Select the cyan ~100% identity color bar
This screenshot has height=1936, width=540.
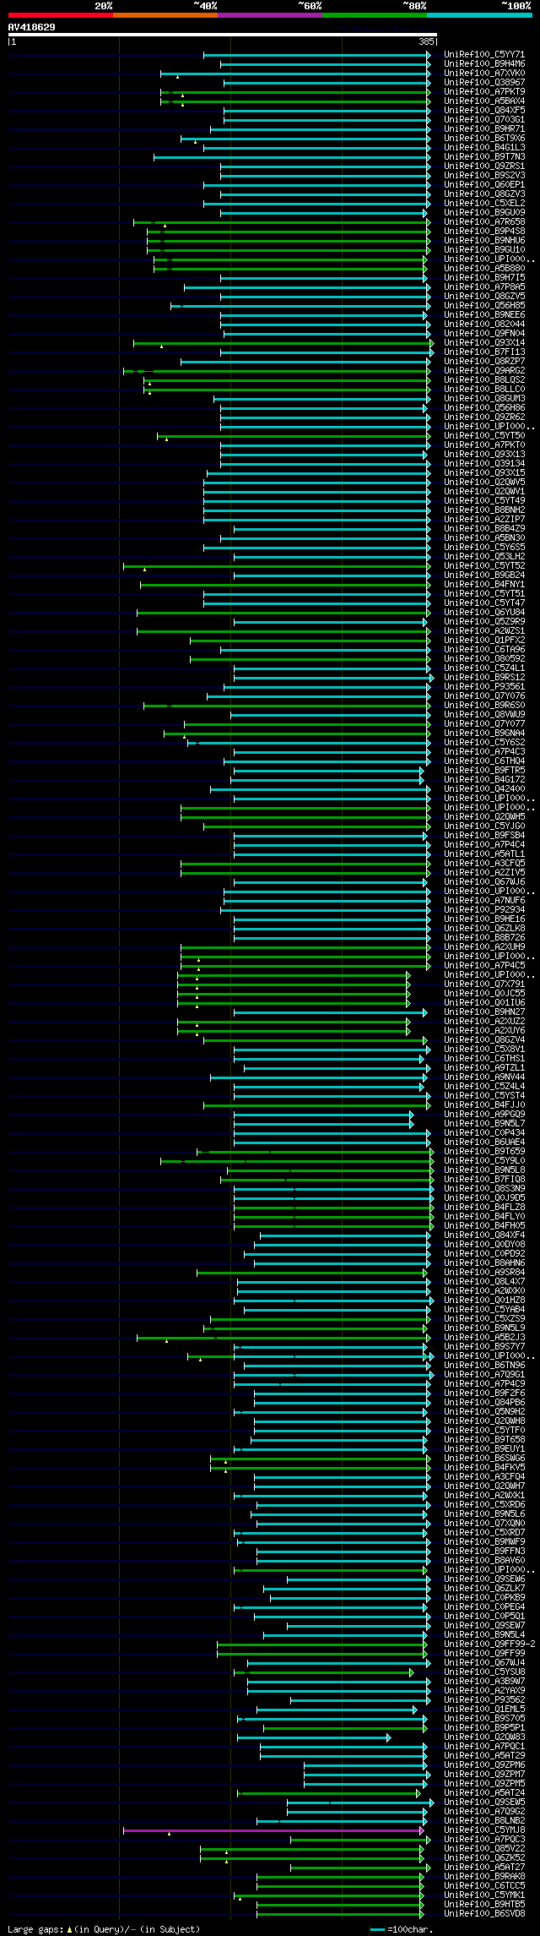pyautogui.click(x=479, y=14)
